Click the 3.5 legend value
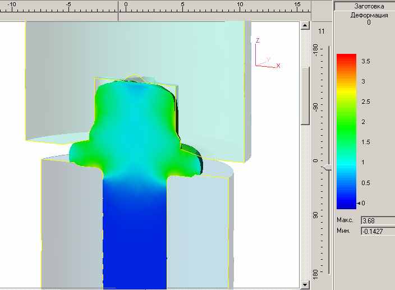 coord(365,61)
